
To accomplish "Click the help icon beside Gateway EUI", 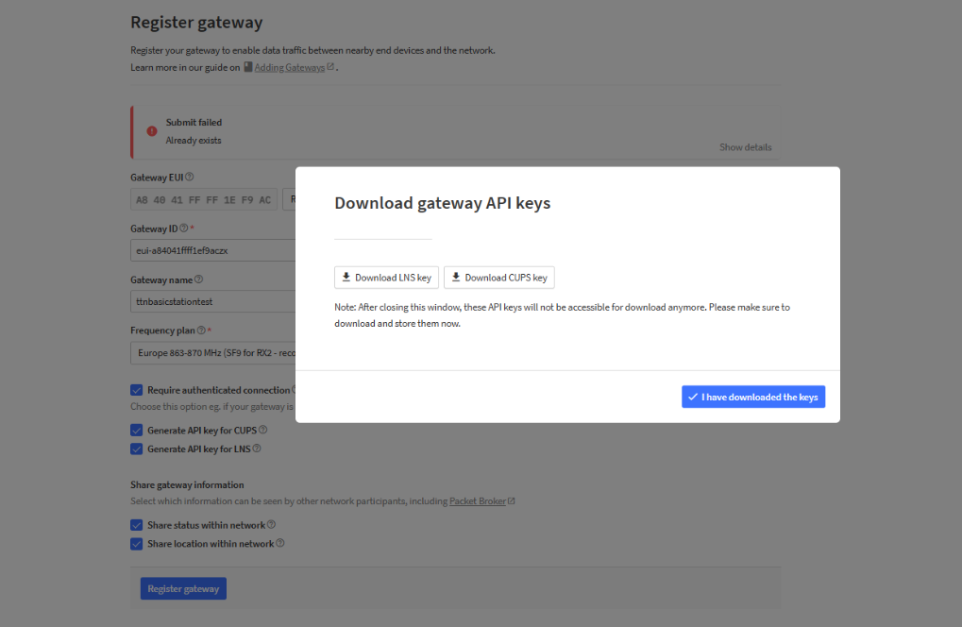I will [190, 177].
